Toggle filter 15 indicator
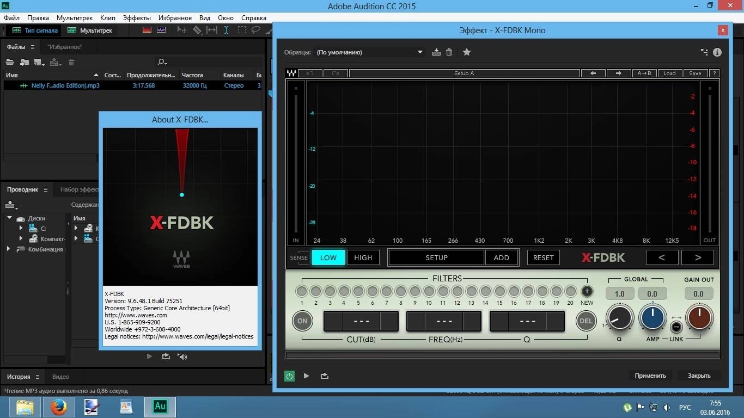Viewport: 744px width, 418px height. tap(499, 291)
